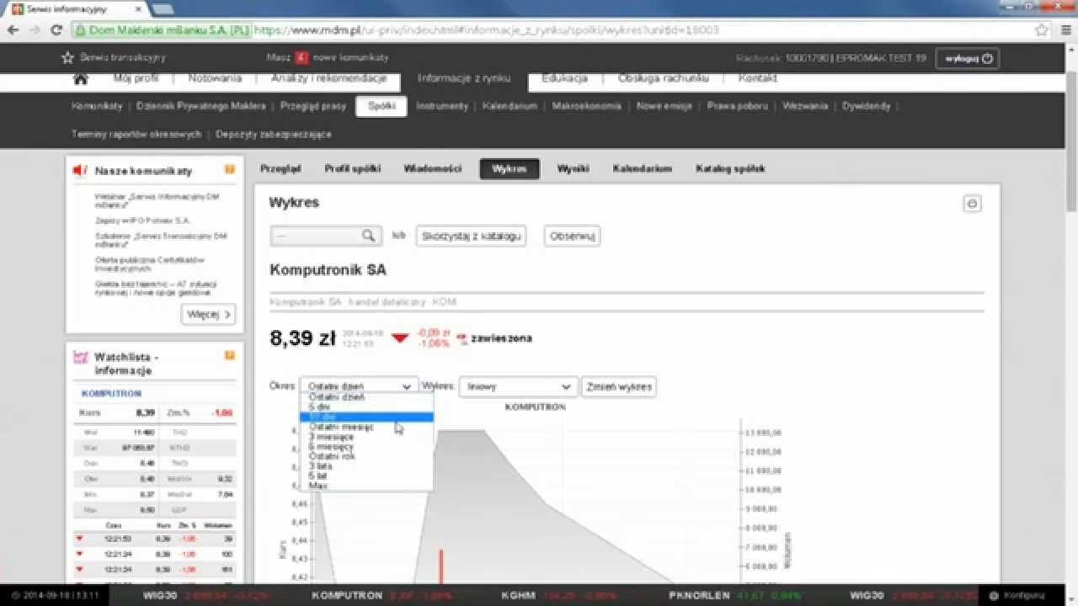
Task: Print the chart page with printer icon
Action: [x=972, y=204]
